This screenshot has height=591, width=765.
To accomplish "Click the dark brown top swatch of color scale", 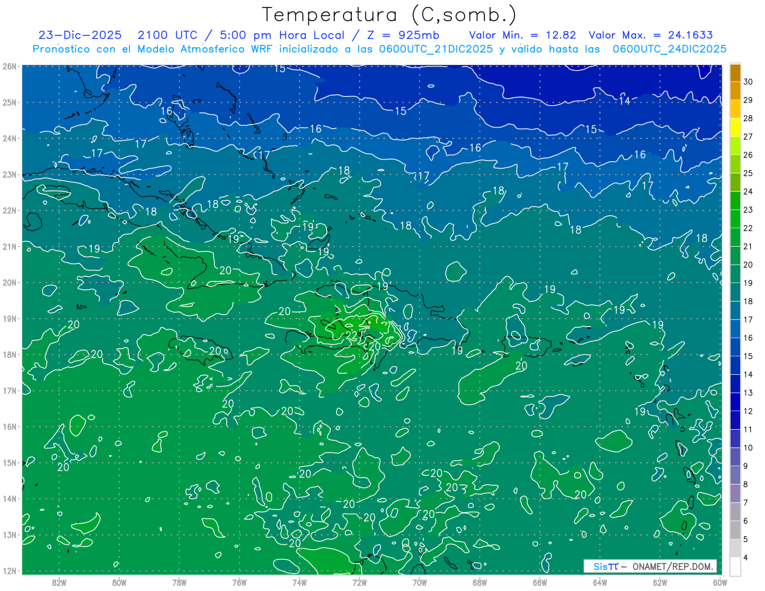I will point(735,73).
